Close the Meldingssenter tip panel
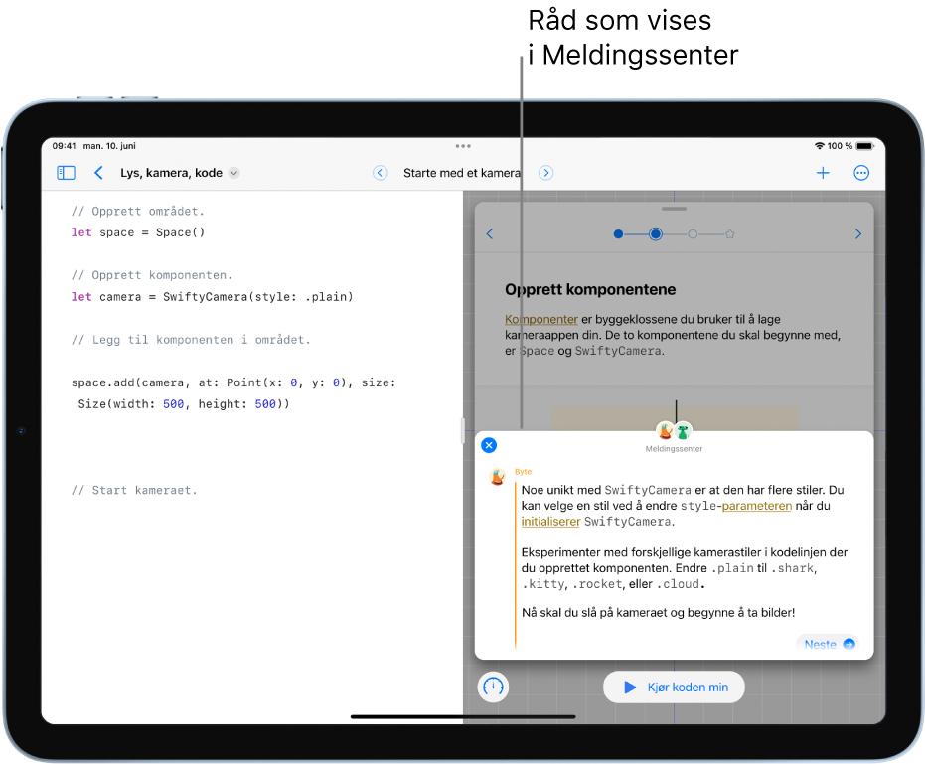Image resolution: width=925 pixels, height=764 pixels. [489, 445]
